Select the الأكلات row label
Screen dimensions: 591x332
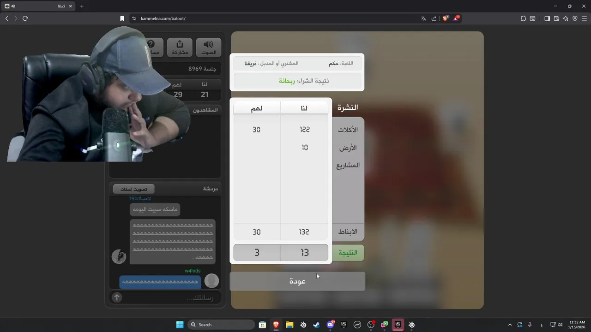click(x=349, y=130)
